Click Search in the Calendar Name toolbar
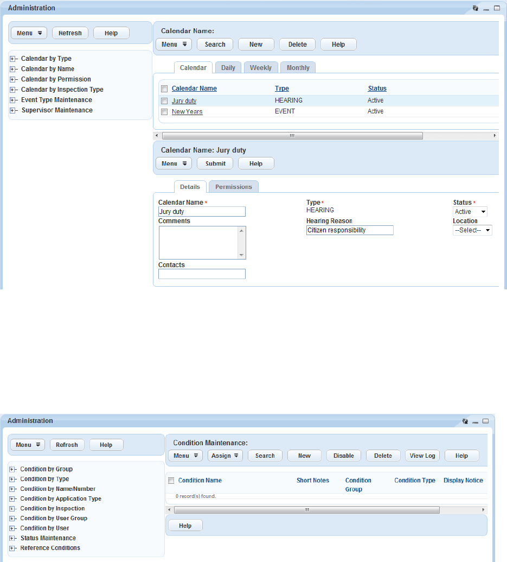This screenshot has width=507, height=562. click(215, 45)
